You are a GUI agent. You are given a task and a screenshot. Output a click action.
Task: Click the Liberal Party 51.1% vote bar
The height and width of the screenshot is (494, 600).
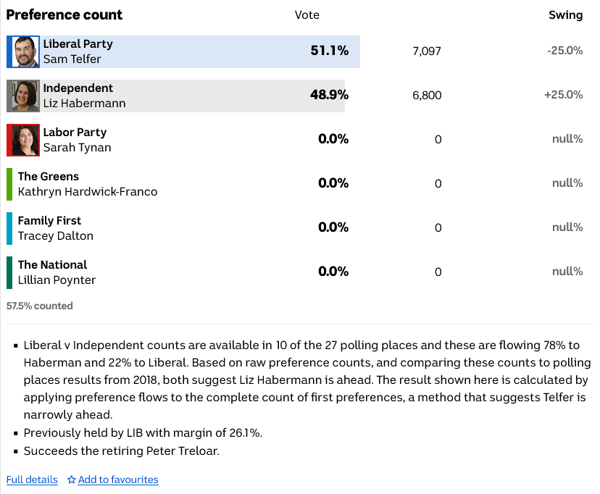pos(217,51)
